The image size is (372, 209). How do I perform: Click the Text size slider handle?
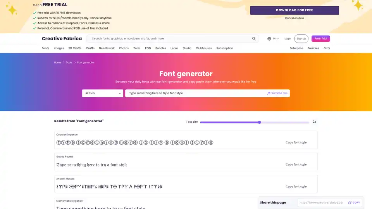(259, 122)
